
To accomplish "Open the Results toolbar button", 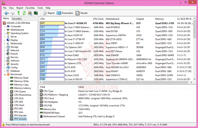I will [x=82, y=13].
